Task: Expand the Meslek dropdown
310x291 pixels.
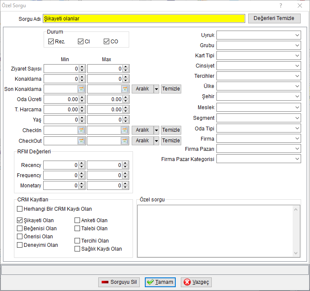Action: tap(297, 107)
